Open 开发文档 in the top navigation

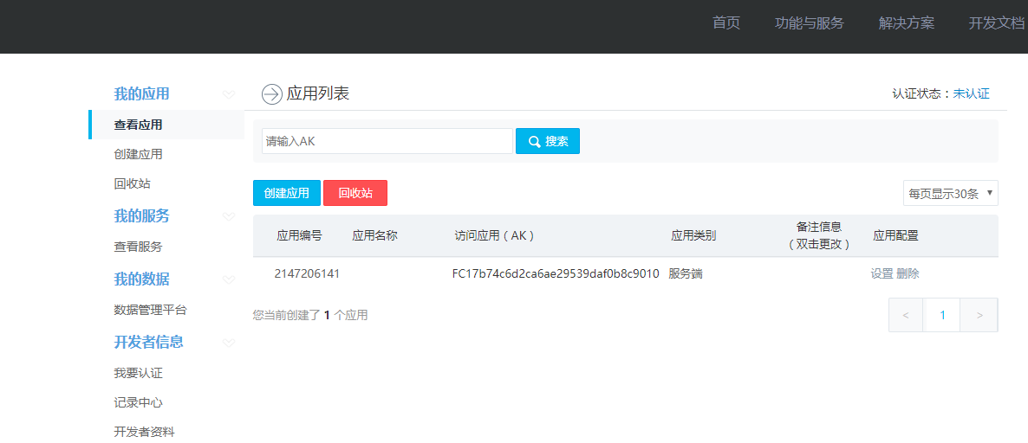(997, 23)
